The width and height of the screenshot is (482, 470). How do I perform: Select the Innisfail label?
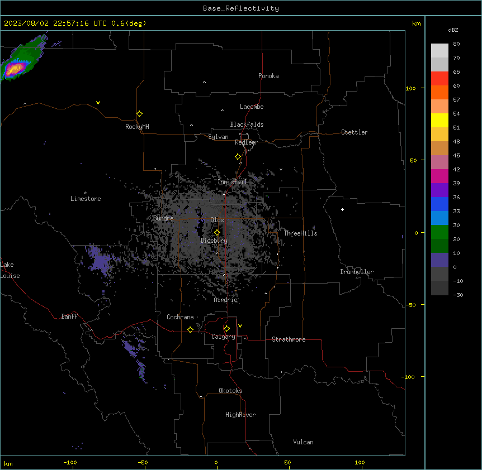pyautogui.click(x=232, y=182)
